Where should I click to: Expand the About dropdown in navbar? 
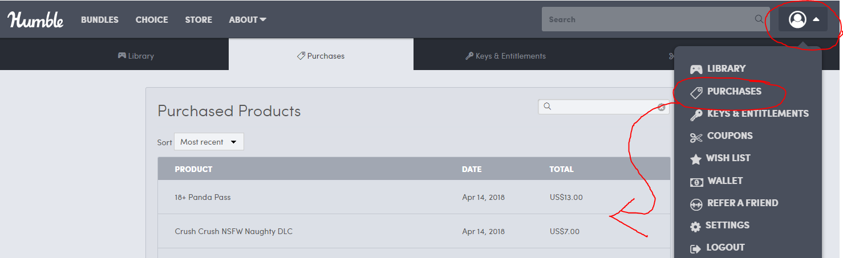pyautogui.click(x=248, y=19)
